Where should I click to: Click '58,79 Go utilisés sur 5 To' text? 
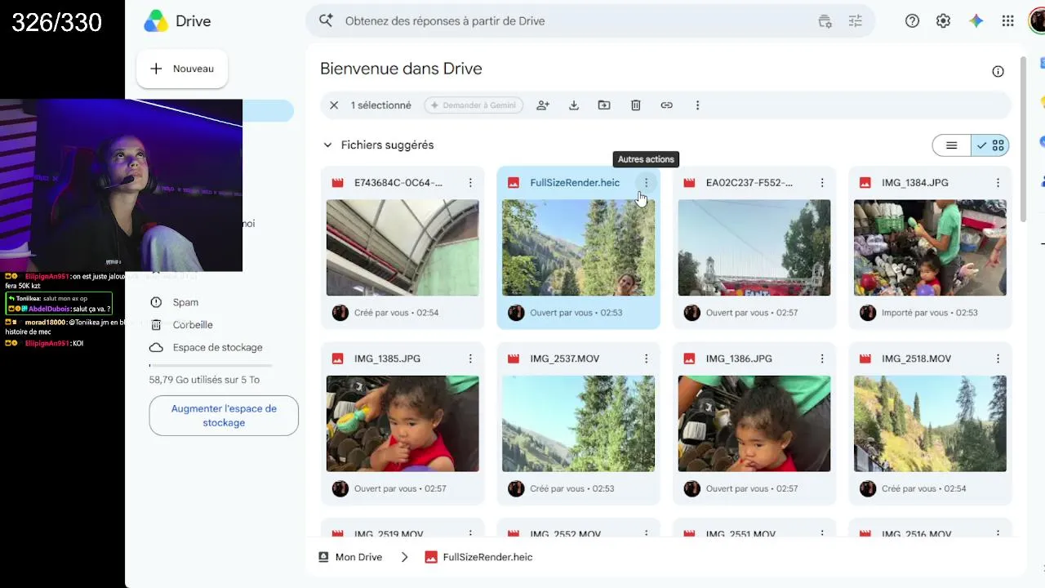[x=204, y=380]
